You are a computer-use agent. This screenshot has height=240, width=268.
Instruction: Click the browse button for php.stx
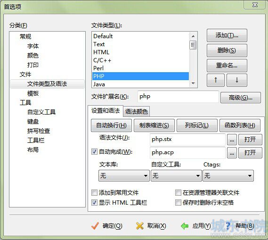232,140
